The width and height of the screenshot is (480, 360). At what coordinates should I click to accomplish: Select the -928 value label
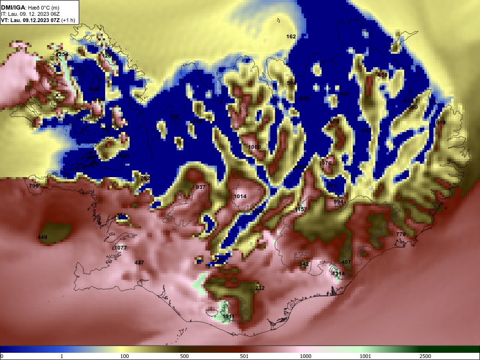coord(303,98)
